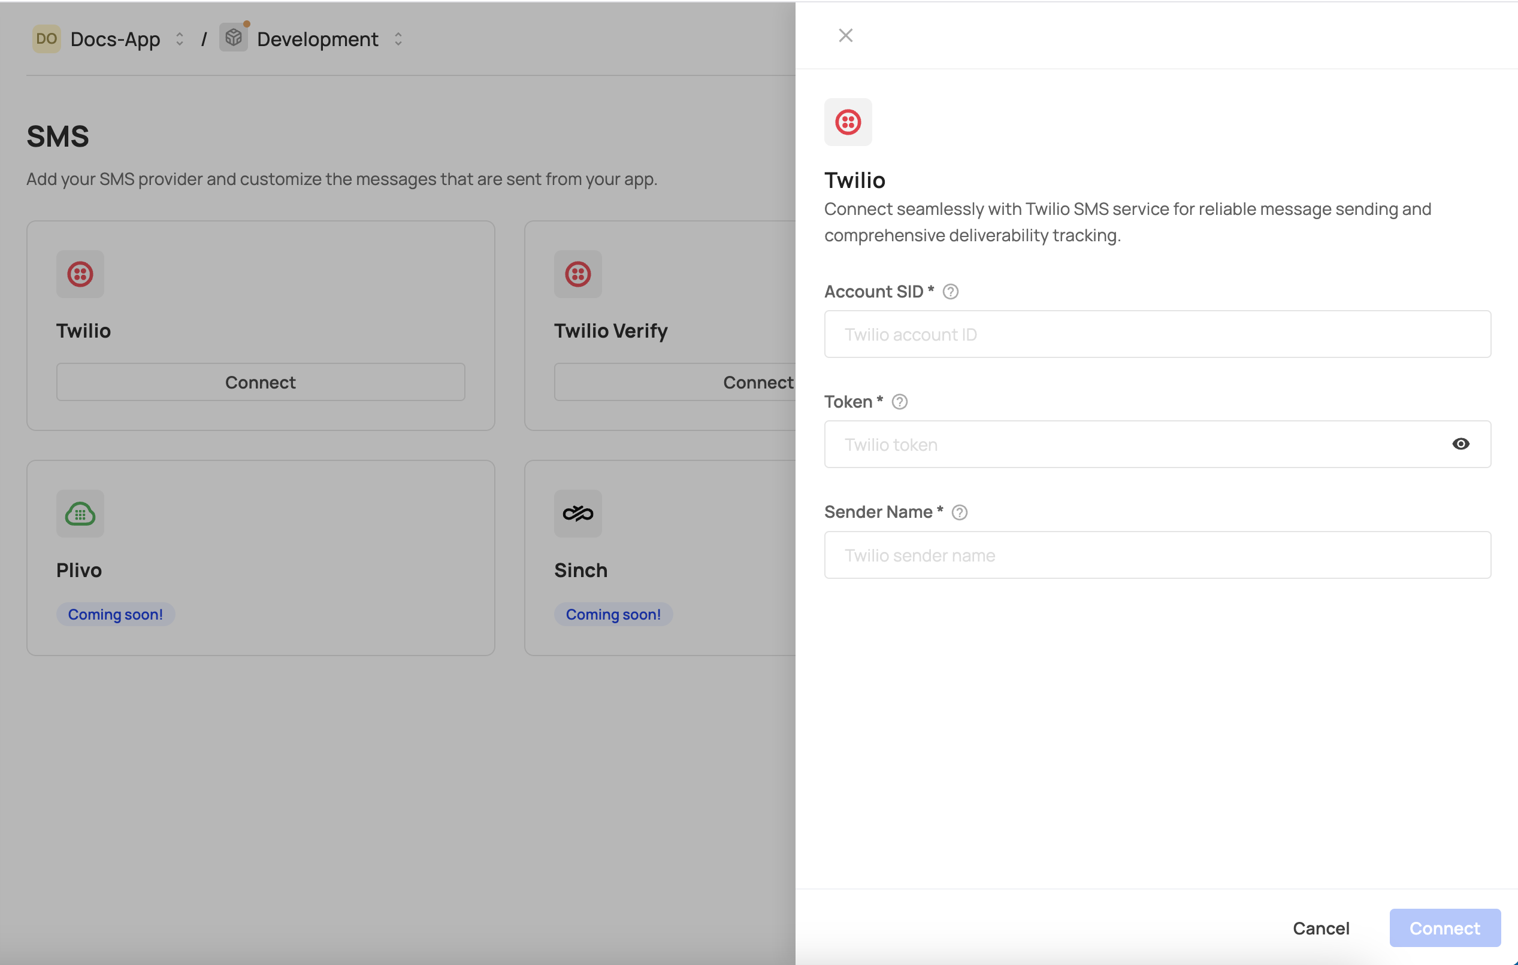
Task: Click into the Twilio token field
Action: (1135, 444)
